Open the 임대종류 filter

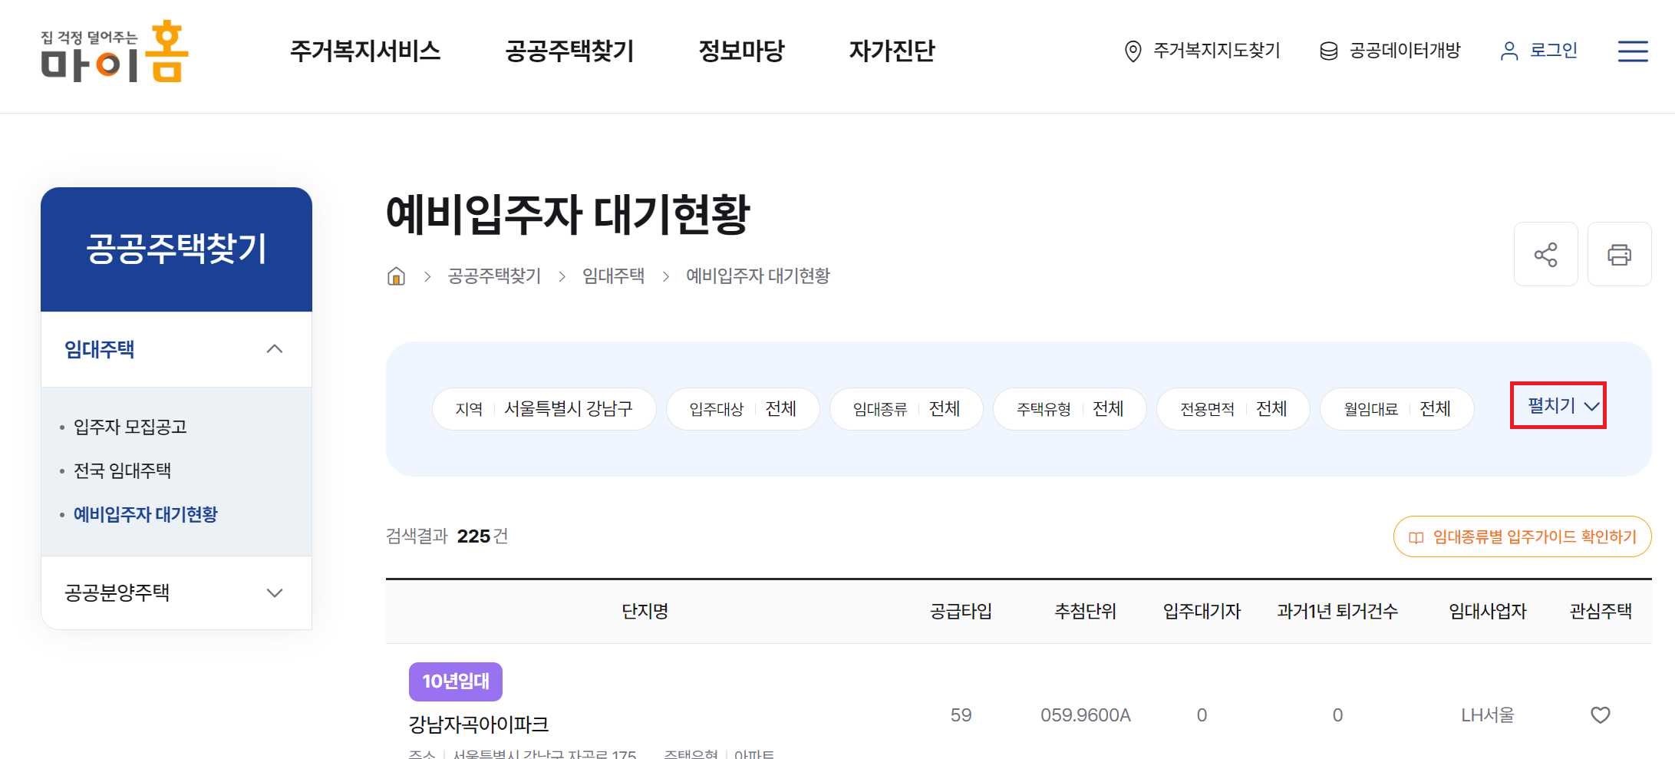[906, 409]
